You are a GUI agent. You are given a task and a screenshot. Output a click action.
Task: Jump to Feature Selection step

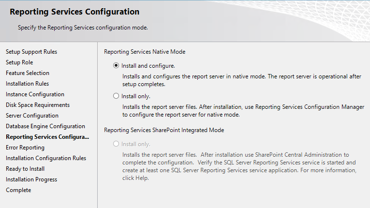coord(28,73)
